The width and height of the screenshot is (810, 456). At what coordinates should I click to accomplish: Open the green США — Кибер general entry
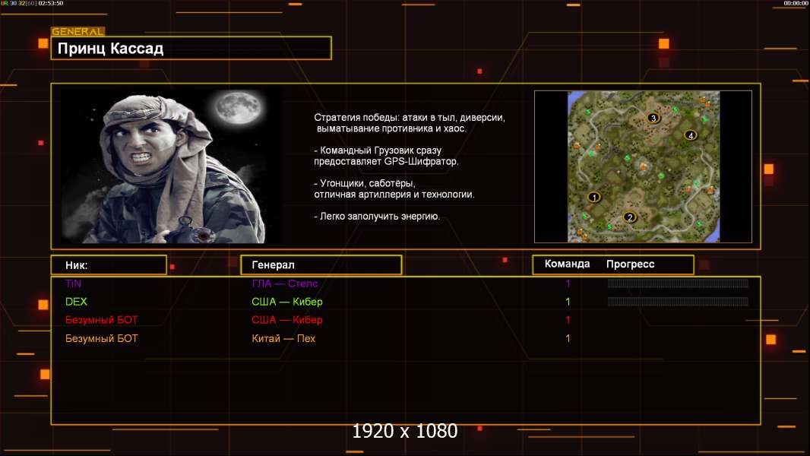[286, 302]
